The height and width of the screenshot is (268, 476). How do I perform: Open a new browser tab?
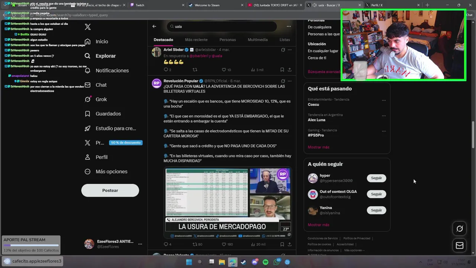pyautogui.click(x=427, y=5)
